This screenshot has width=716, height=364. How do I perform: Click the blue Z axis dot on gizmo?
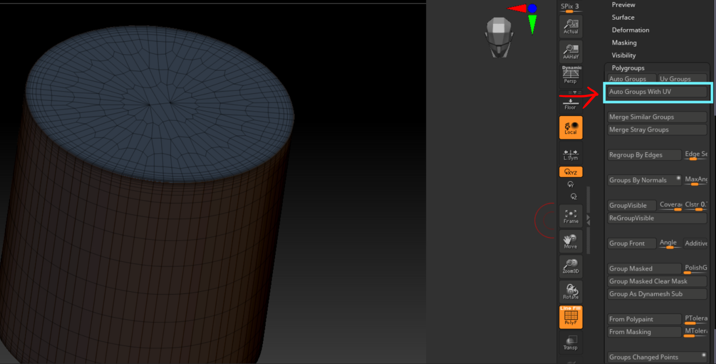point(532,8)
